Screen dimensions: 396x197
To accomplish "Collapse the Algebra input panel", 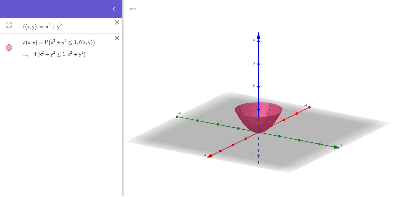I will (x=114, y=9).
